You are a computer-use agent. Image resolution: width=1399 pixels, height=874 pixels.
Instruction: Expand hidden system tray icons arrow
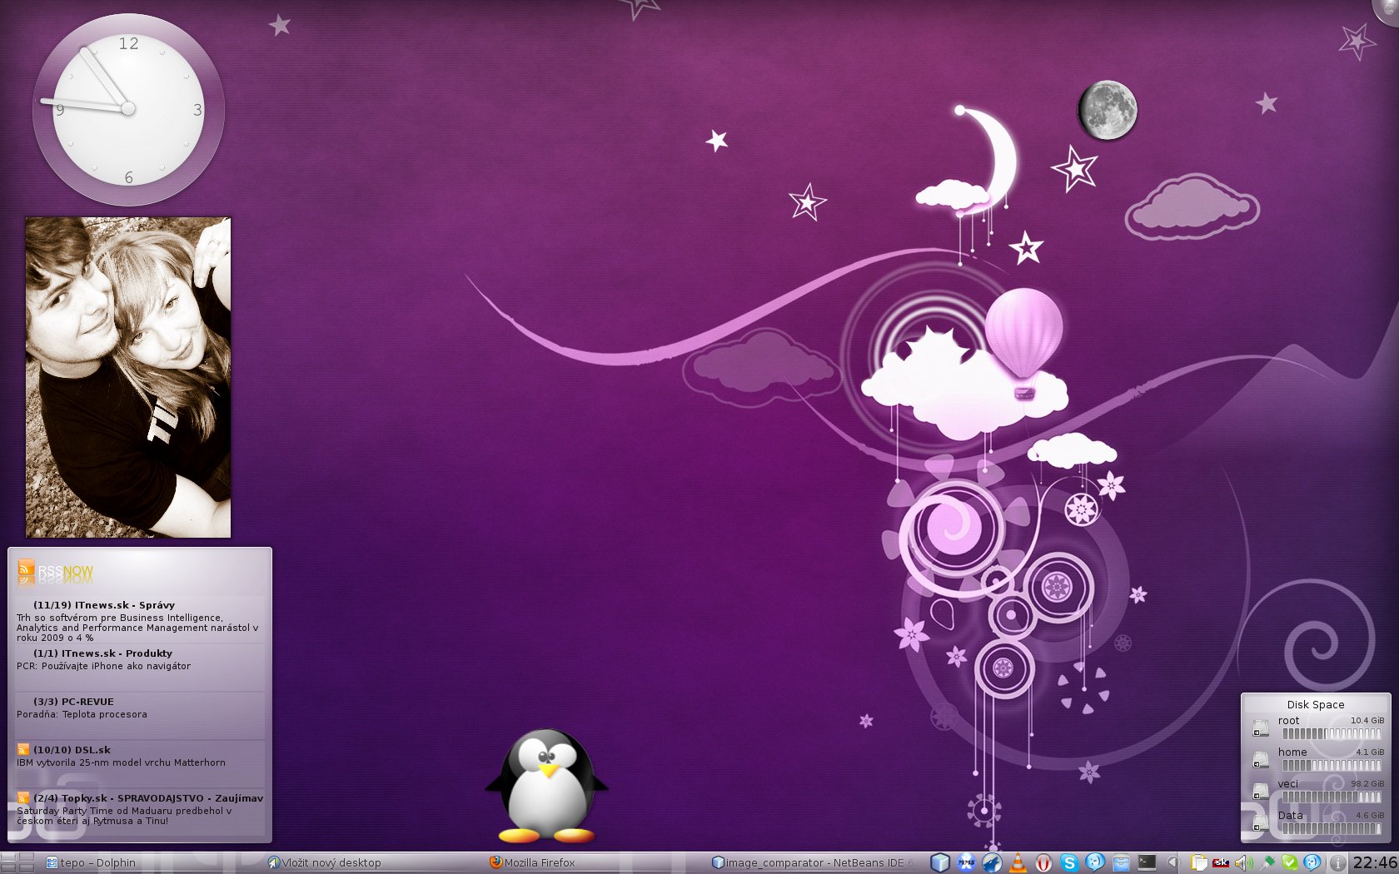pos(1172,863)
